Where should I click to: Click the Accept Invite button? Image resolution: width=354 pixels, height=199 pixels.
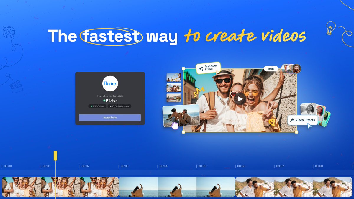pos(110,117)
